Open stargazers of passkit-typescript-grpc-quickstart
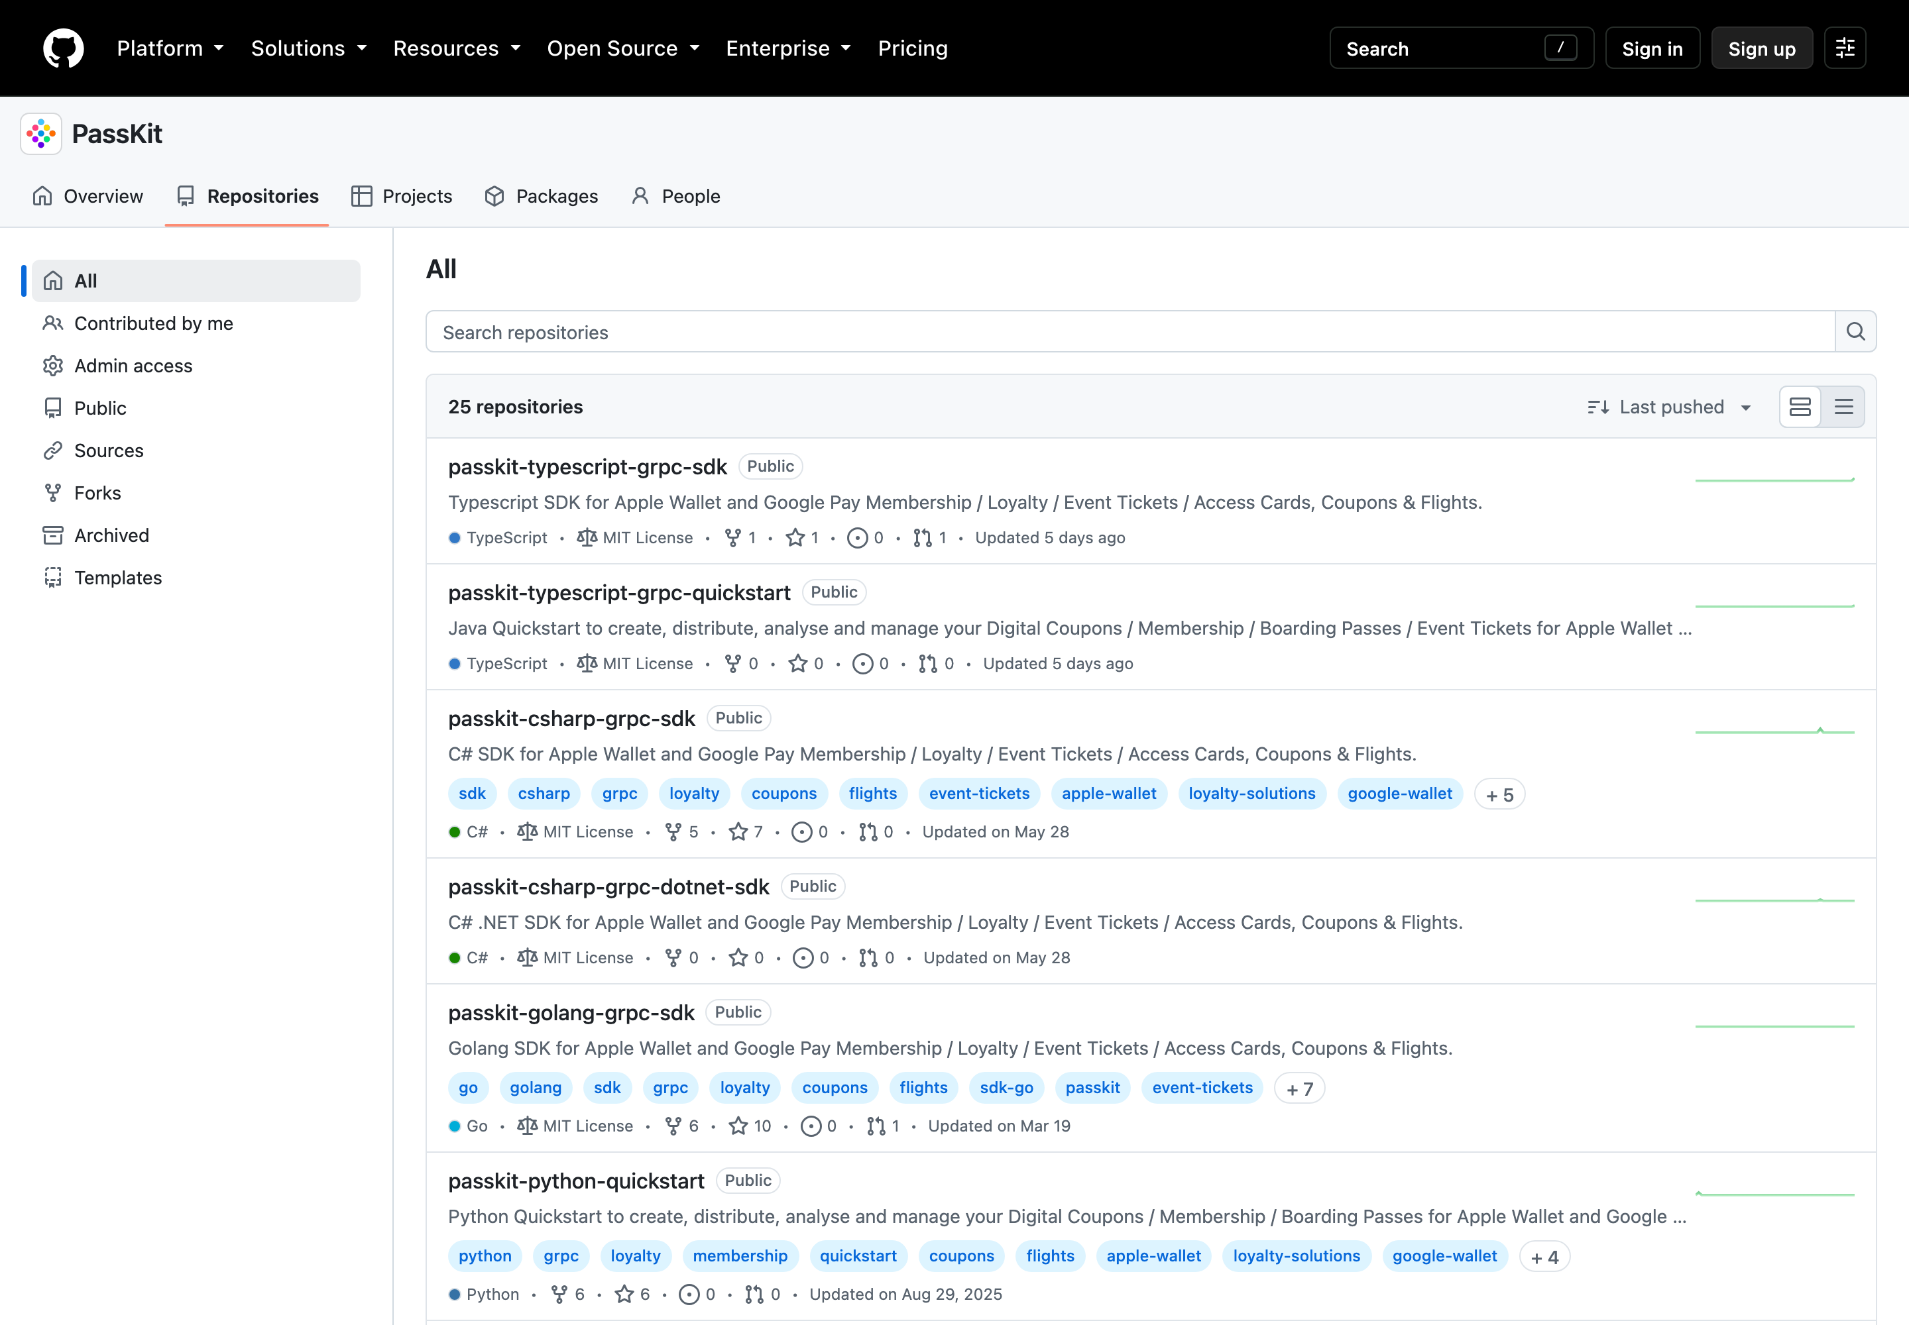Viewport: 1909px width, 1325px height. 806,663
